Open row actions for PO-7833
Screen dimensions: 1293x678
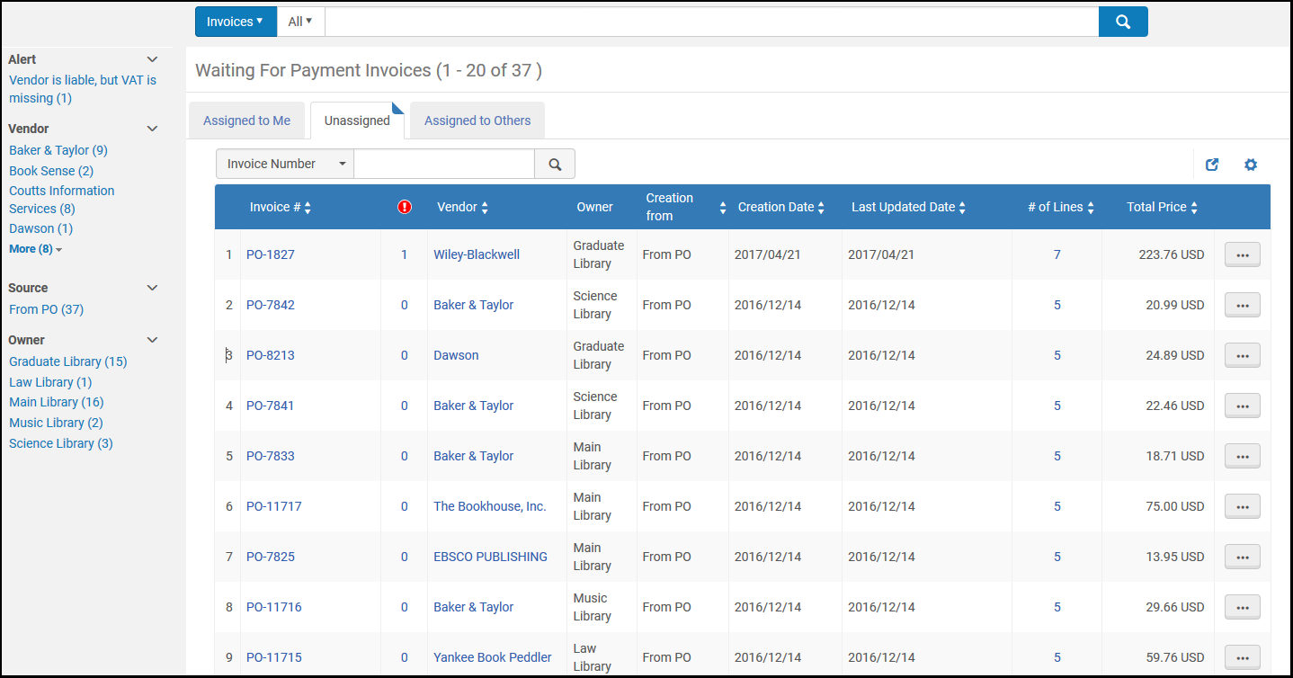click(x=1243, y=456)
